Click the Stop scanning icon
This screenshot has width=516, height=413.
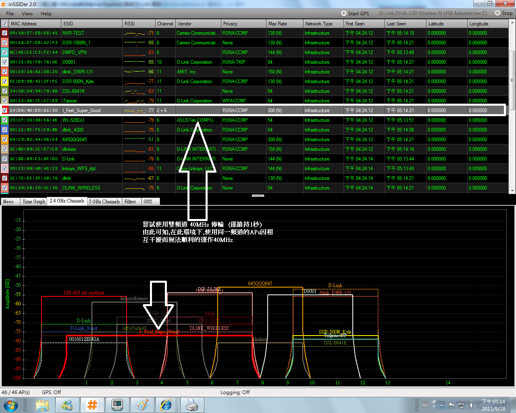[x=497, y=13]
